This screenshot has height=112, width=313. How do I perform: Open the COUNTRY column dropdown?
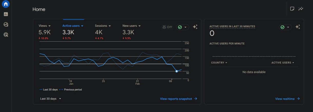point(219,63)
